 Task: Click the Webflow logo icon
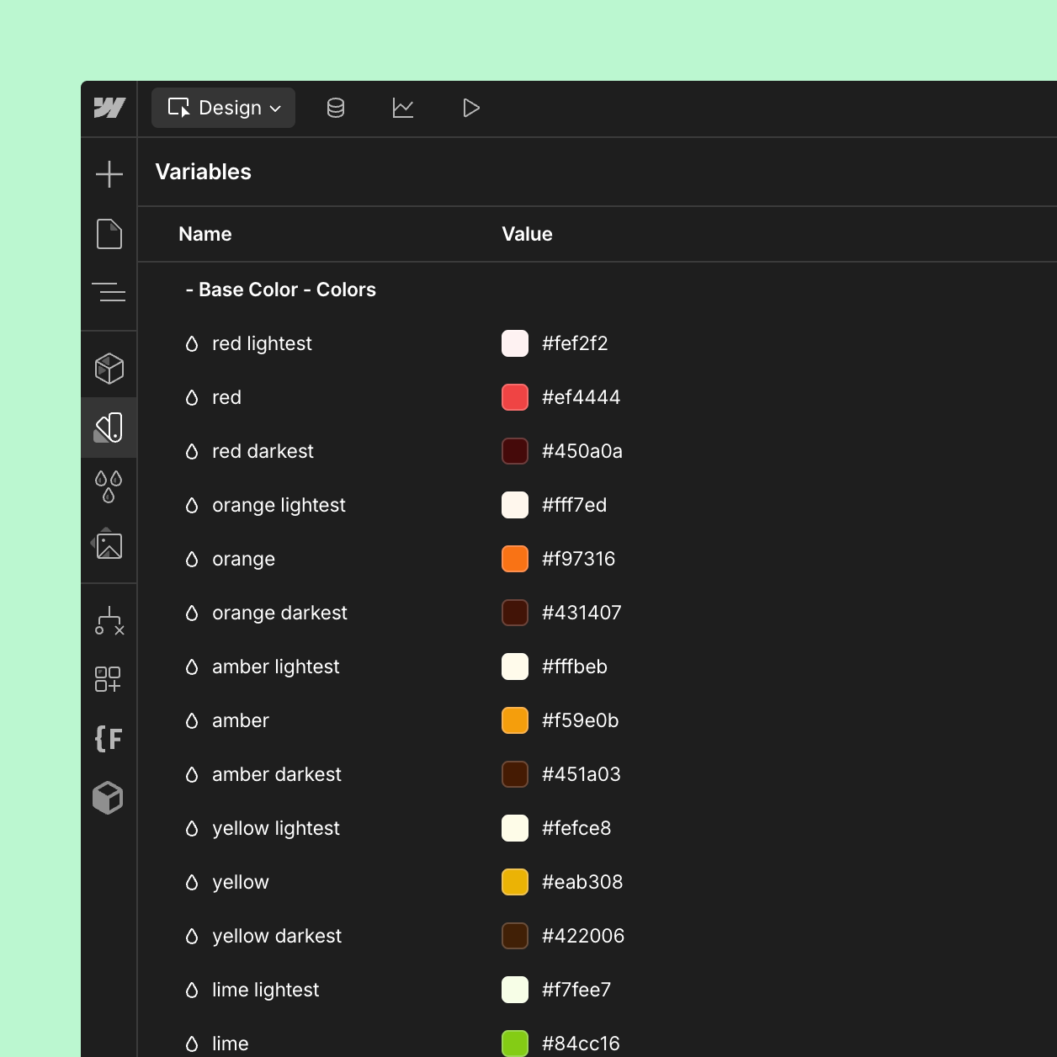tap(109, 108)
